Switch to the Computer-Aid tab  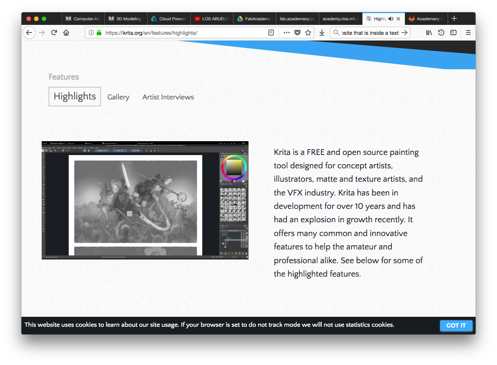point(83,19)
